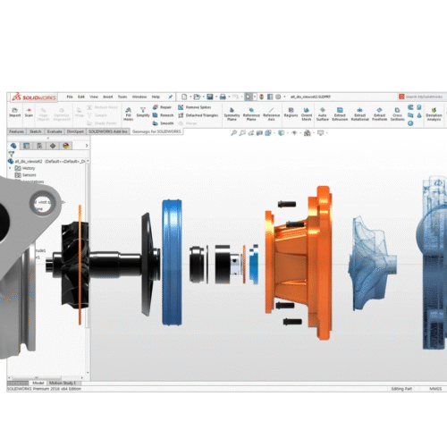Click the Import mesh tool

(x=15, y=113)
